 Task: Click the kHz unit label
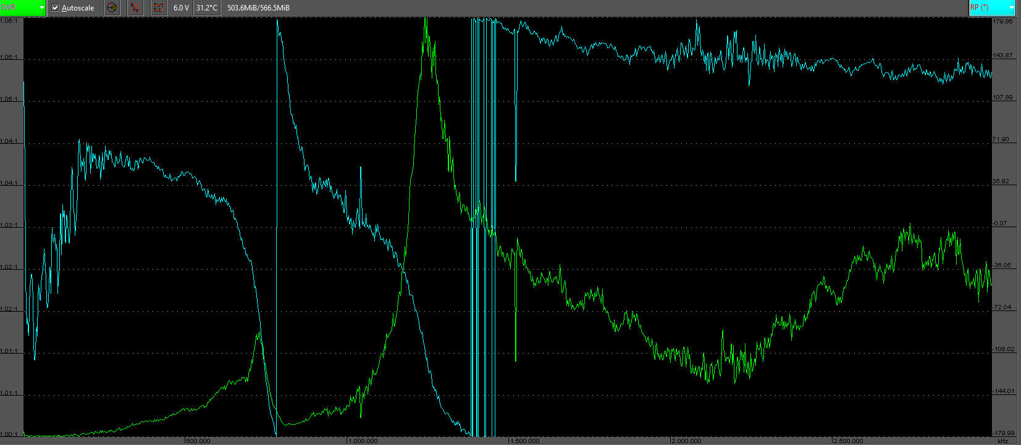click(x=1002, y=441)
